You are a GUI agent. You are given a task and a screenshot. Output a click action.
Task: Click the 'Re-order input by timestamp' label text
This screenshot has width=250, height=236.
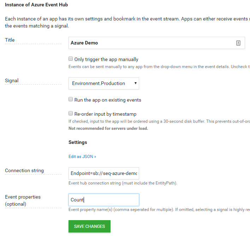(105, 114)
